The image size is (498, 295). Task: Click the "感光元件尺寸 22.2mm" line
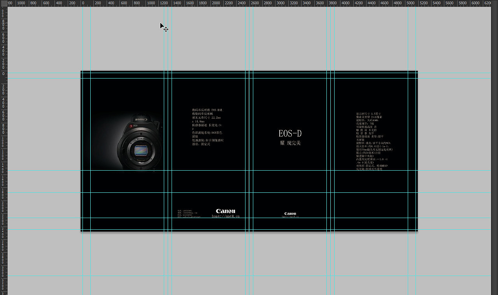tap(206, 117)
